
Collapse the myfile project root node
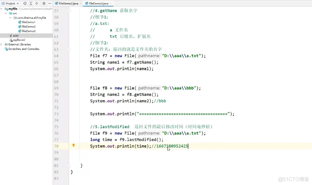click(x=2, y=9)
